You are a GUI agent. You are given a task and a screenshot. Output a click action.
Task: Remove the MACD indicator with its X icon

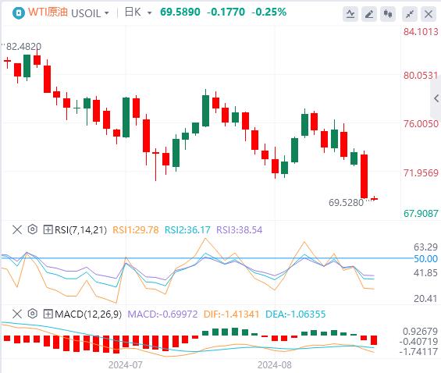17,314
